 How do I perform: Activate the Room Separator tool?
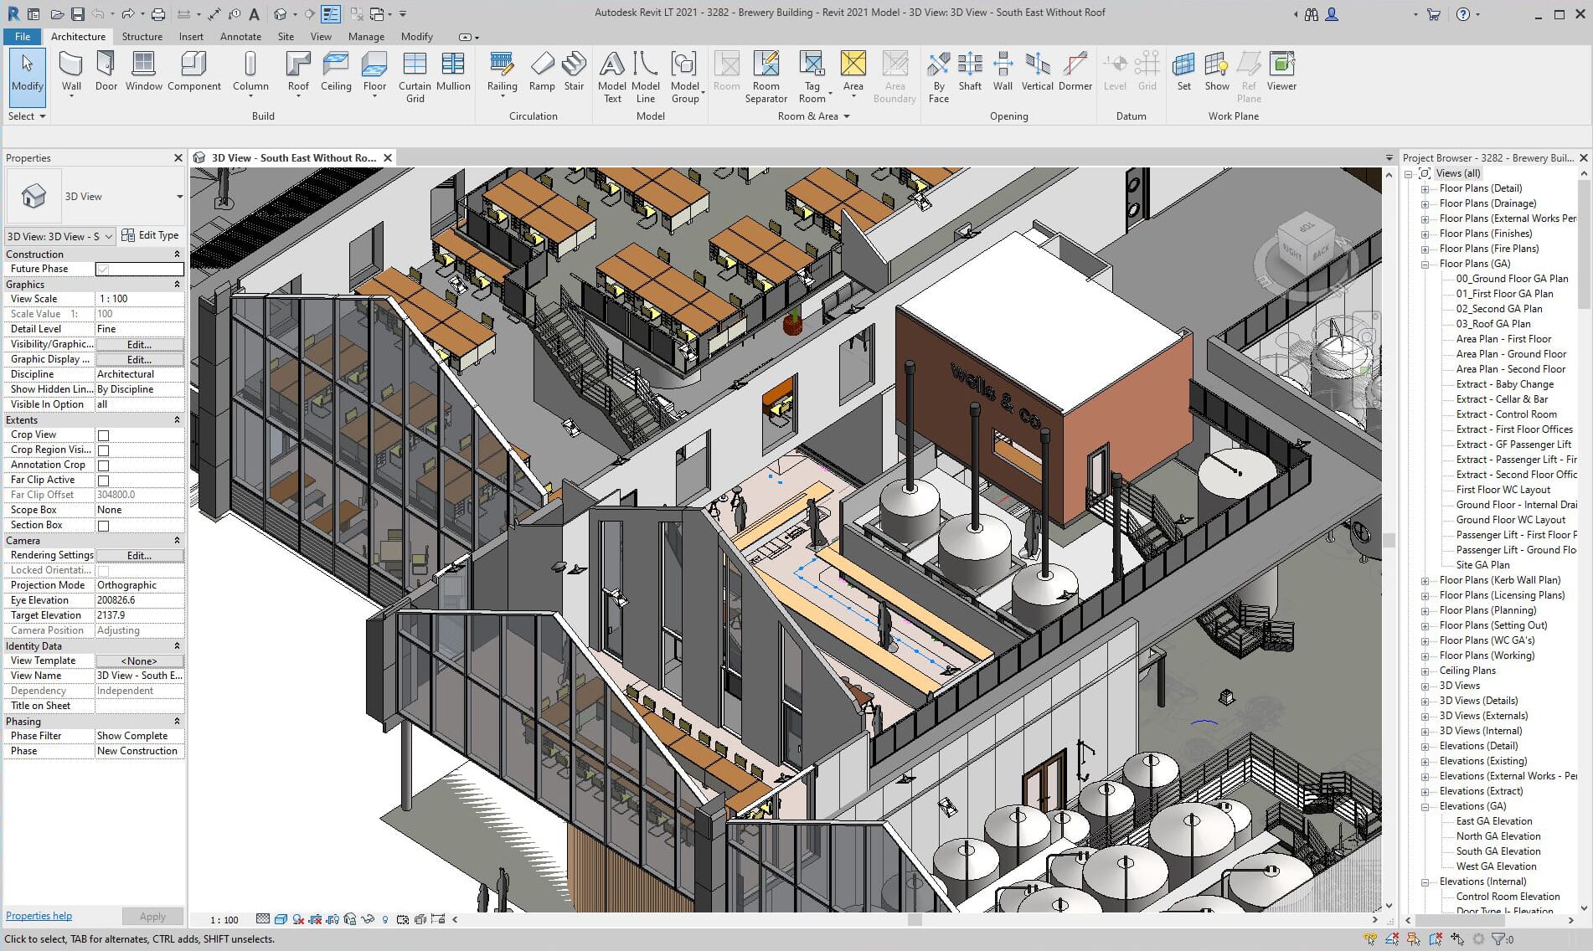coord(766,75)
